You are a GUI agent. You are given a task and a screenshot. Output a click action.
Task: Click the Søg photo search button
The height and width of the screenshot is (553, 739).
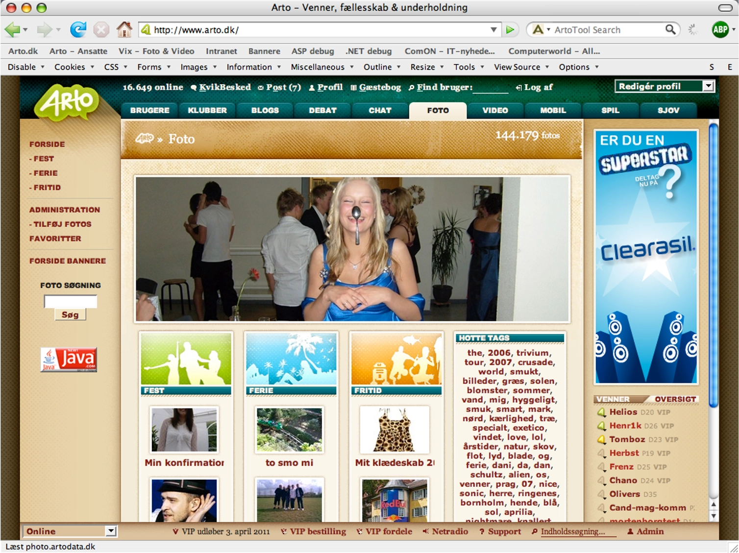coord(70,314)
